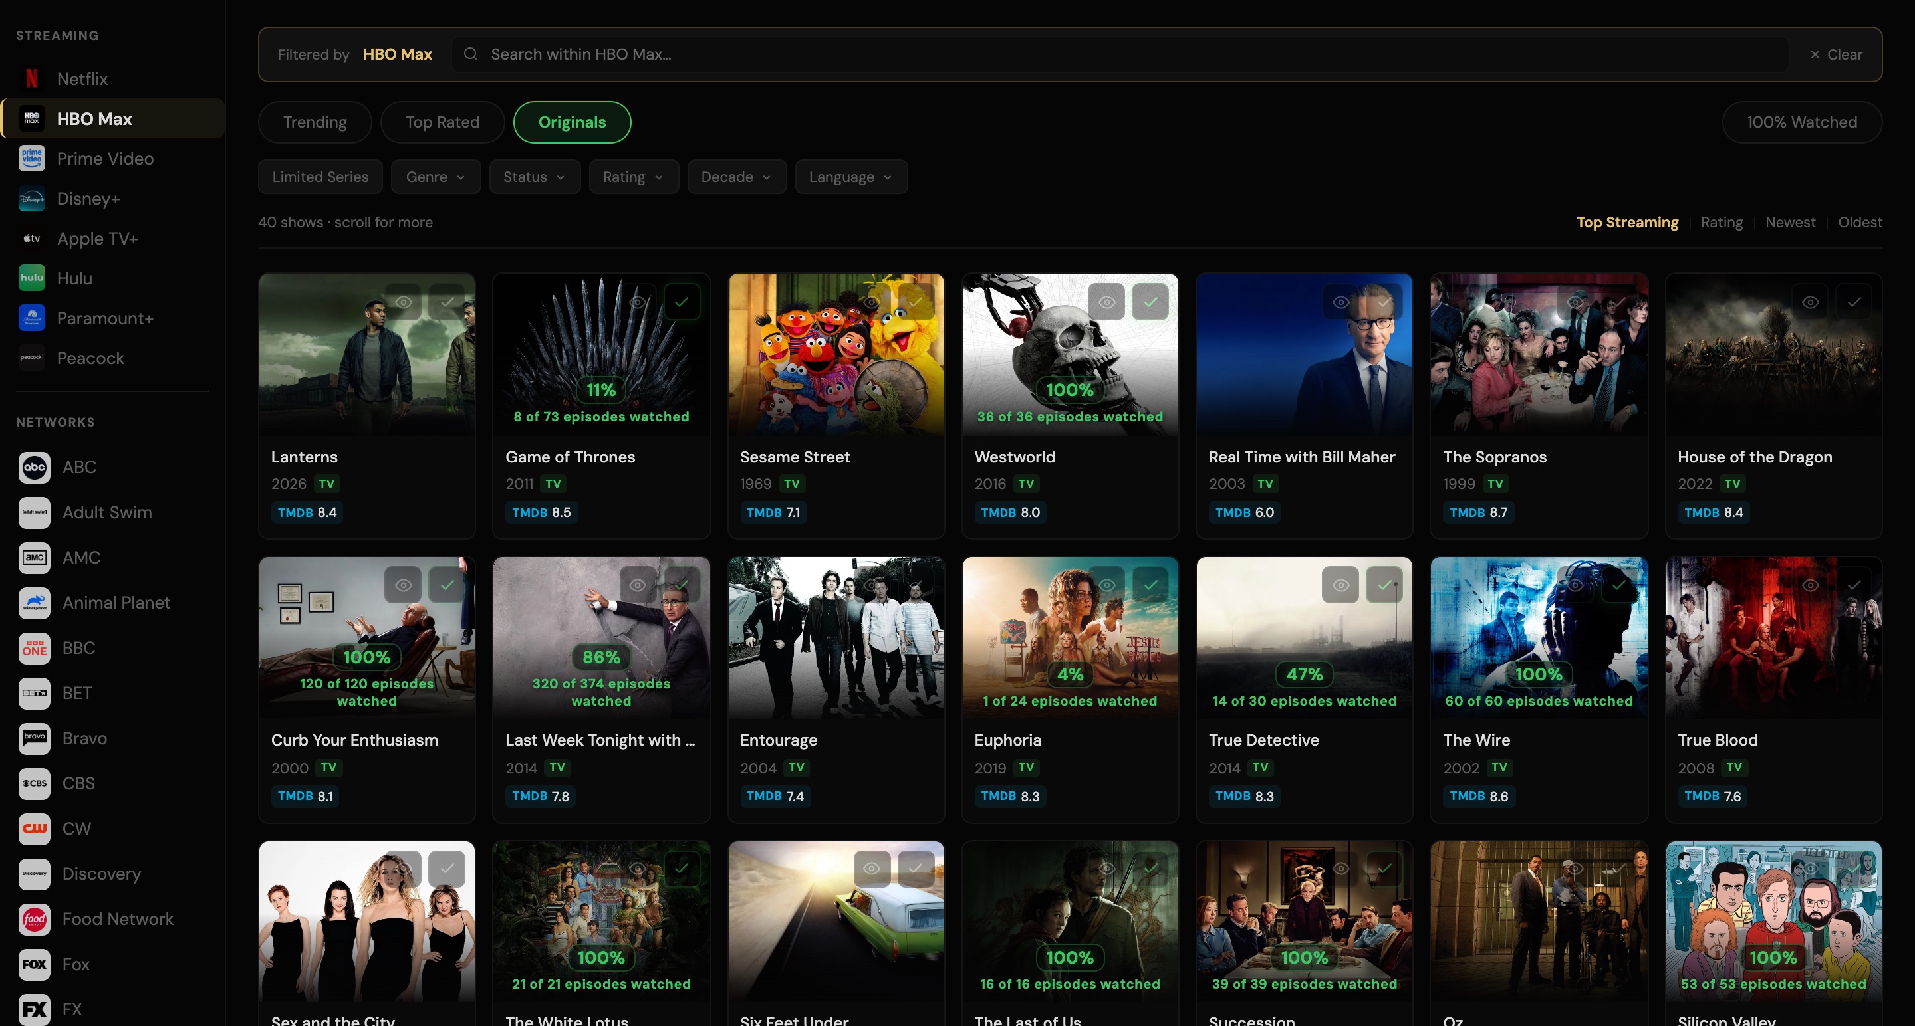The width and height of the screenshot is (1915, 1026).
Task: Open Disney+ logo in sidebar
Action: coord(32,199)
